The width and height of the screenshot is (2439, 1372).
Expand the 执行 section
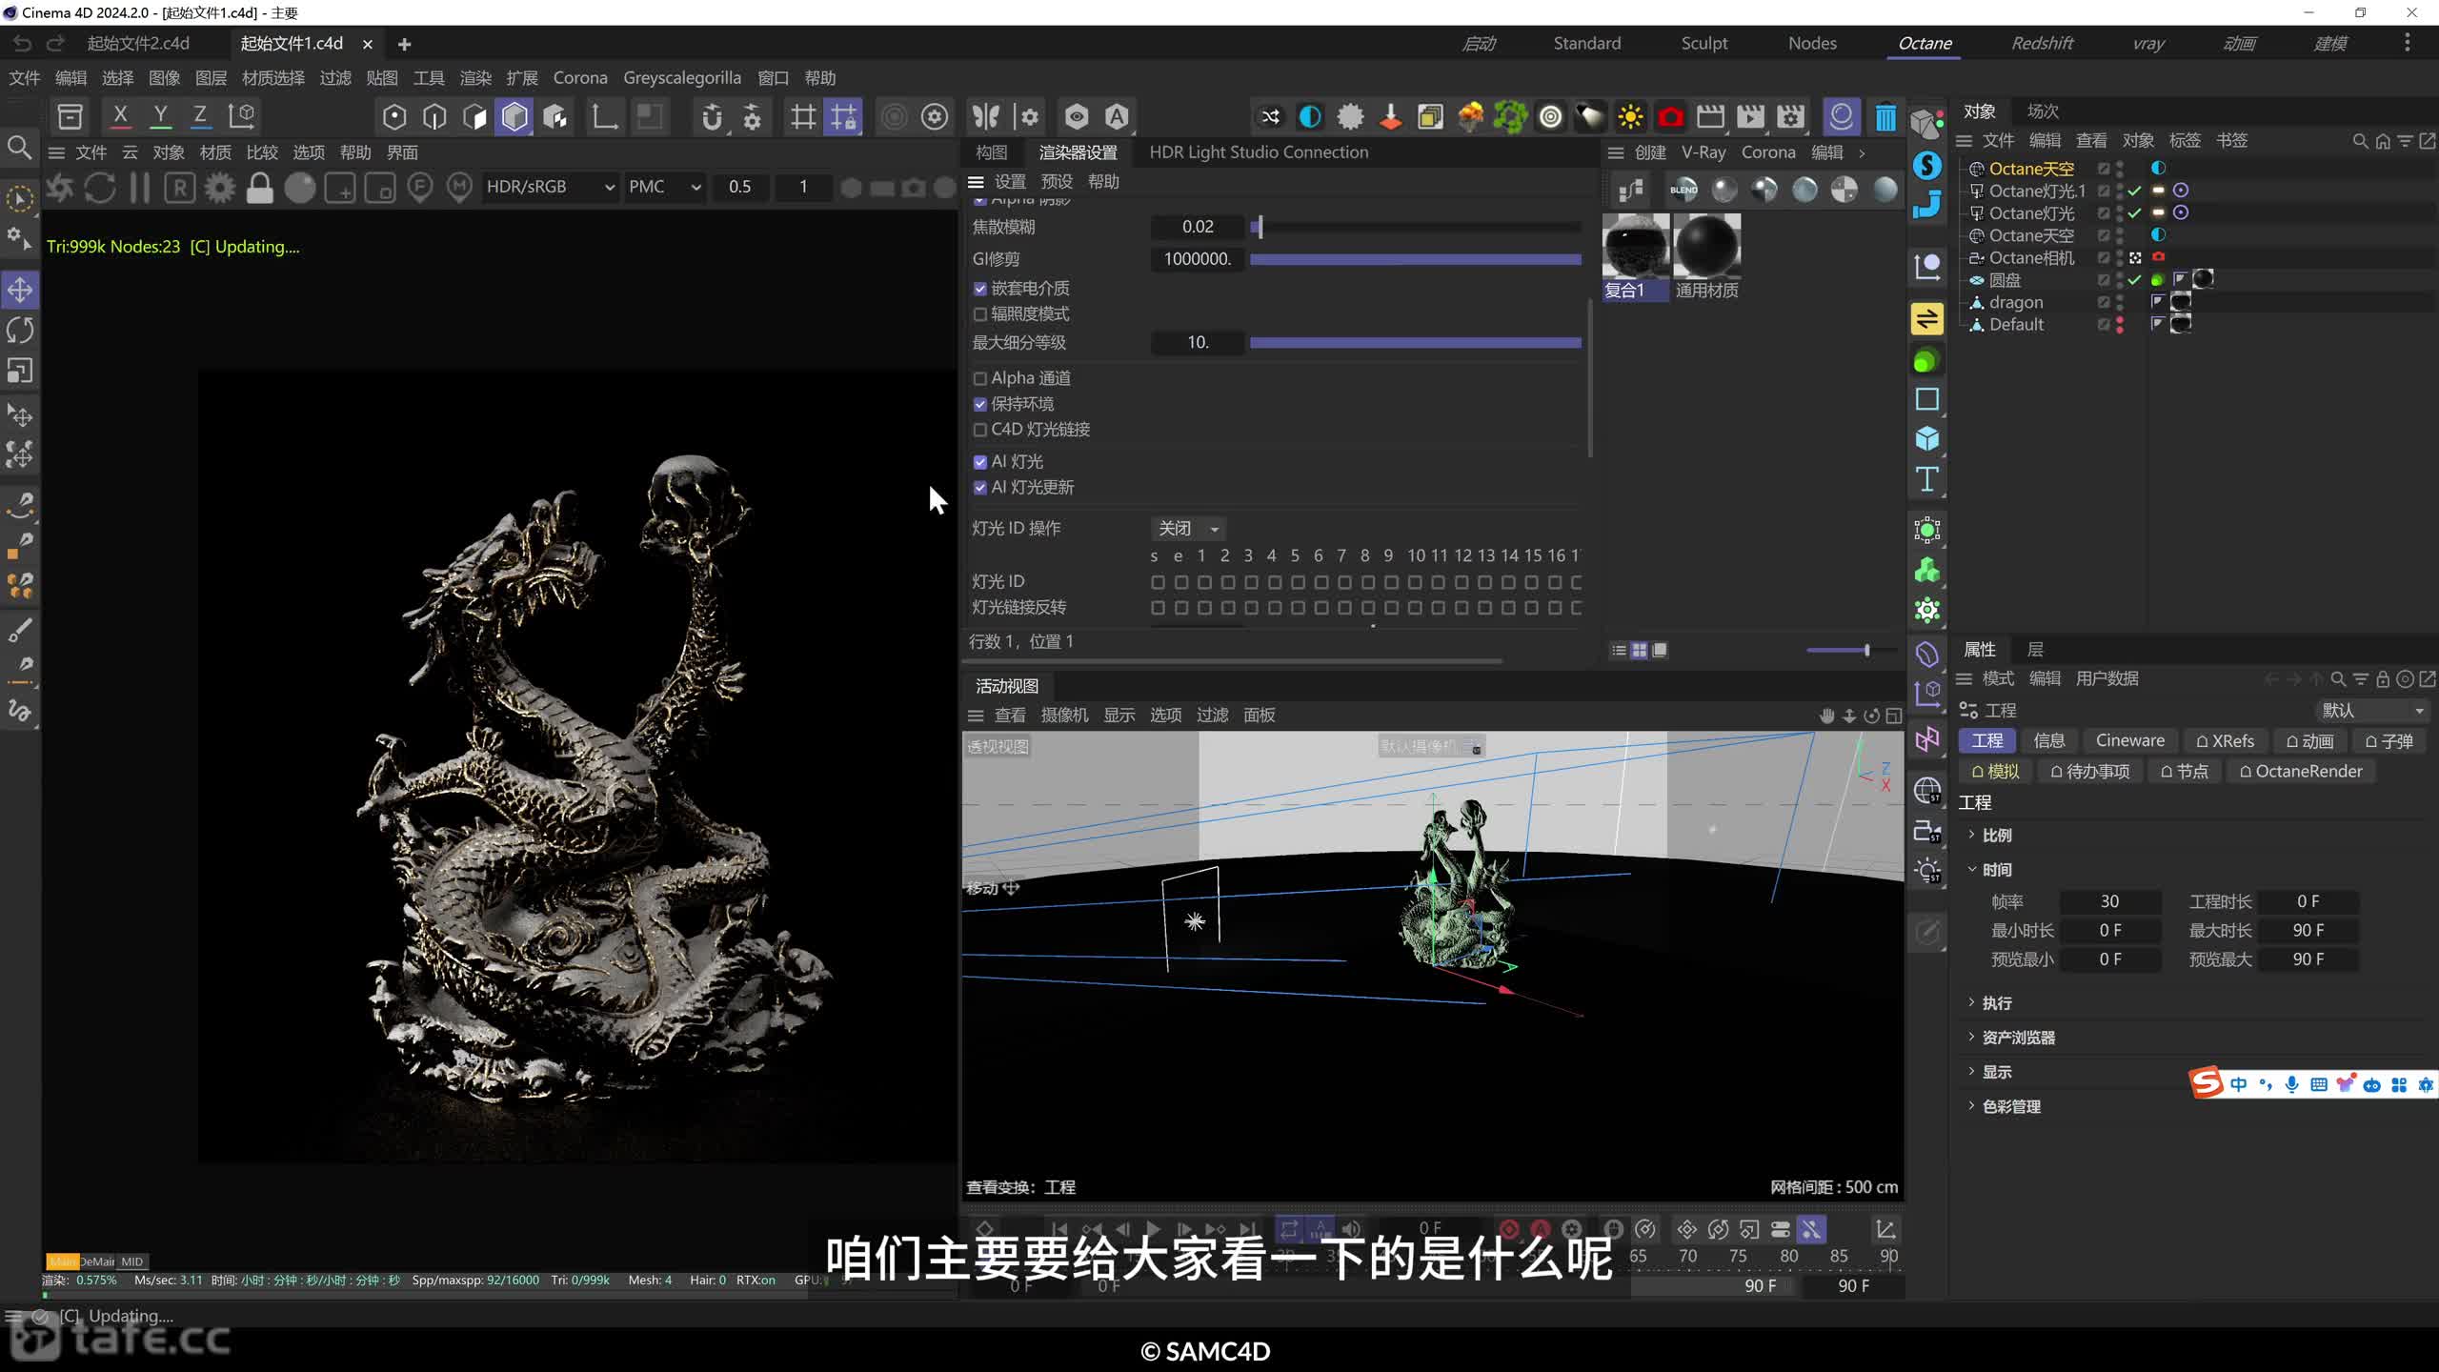(x=1972, y=1002)
